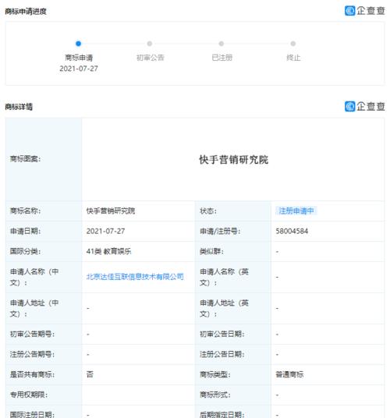Open the 北京达佳互联信息技术有限公司 applicant link
The height and width of the screenshot is (418, 390).
click(135, 277)
